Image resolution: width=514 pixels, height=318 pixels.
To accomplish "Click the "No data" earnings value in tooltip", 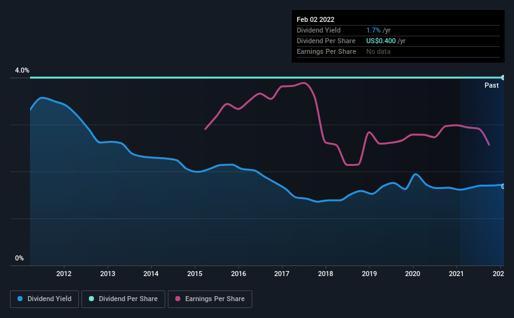I will click(x=379, y=51).
